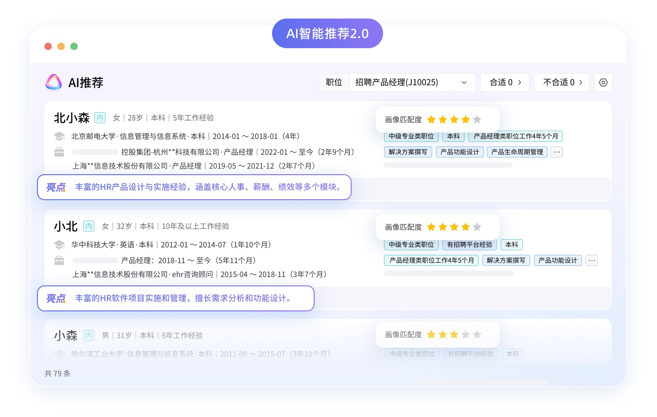Open candidate 北小森's name
The width and height of the screenshot is (657, 417).
pyautogui.click(x=72, y=118)
